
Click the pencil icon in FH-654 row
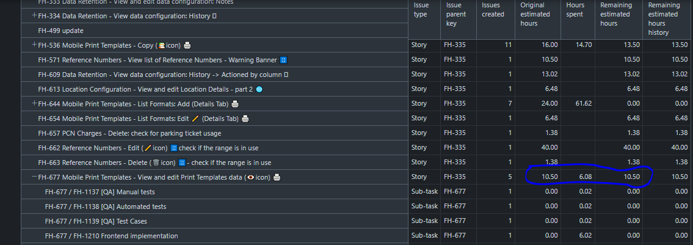(195, 119)
